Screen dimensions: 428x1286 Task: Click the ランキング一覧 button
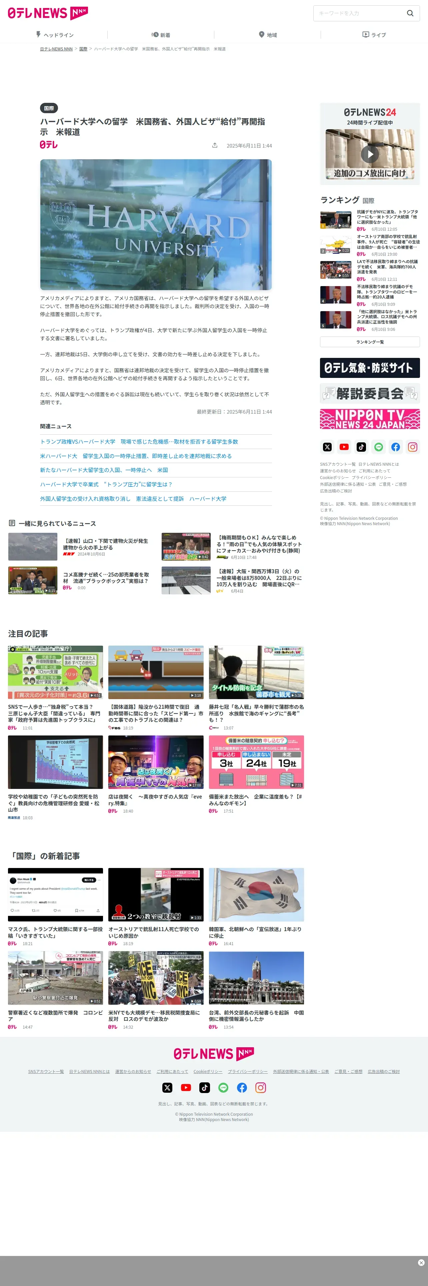(370, 342)
